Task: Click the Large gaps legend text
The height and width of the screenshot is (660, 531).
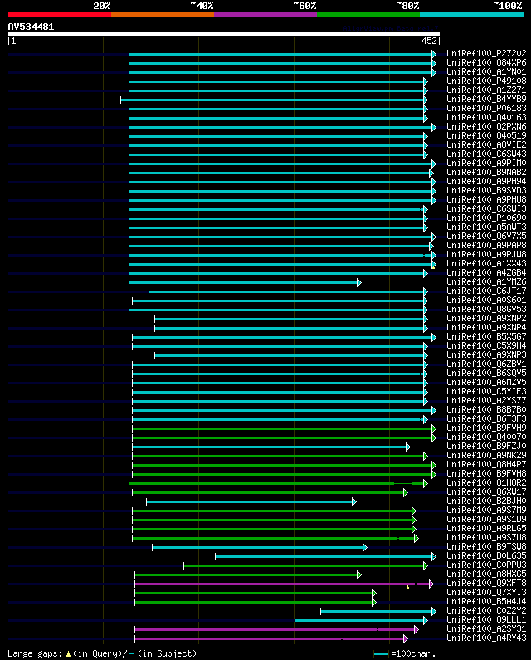Action: (102, 653)
